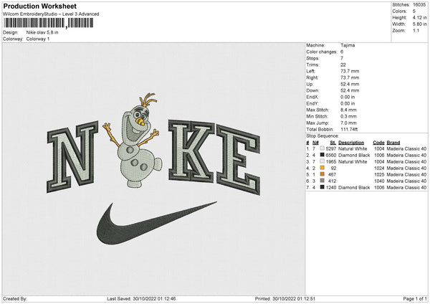The height and width of the screenshot is (304, 430).
Task: Click 'Diamond Black' in stop row 7
Action: click(354, 187)
